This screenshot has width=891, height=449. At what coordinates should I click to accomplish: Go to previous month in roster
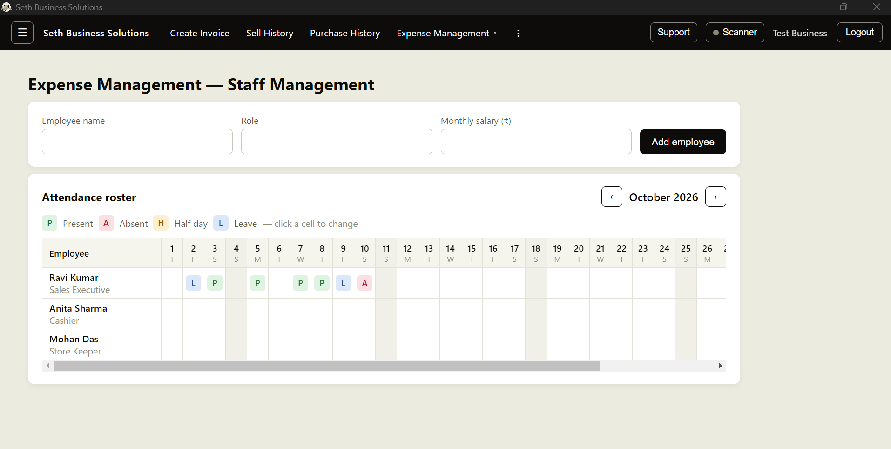612,197
